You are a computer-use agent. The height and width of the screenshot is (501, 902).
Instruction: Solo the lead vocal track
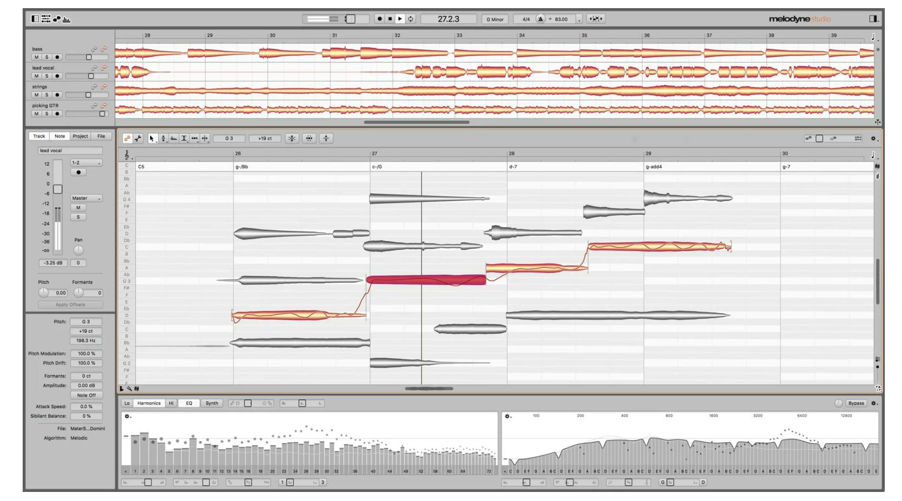(x=46, y=76)
